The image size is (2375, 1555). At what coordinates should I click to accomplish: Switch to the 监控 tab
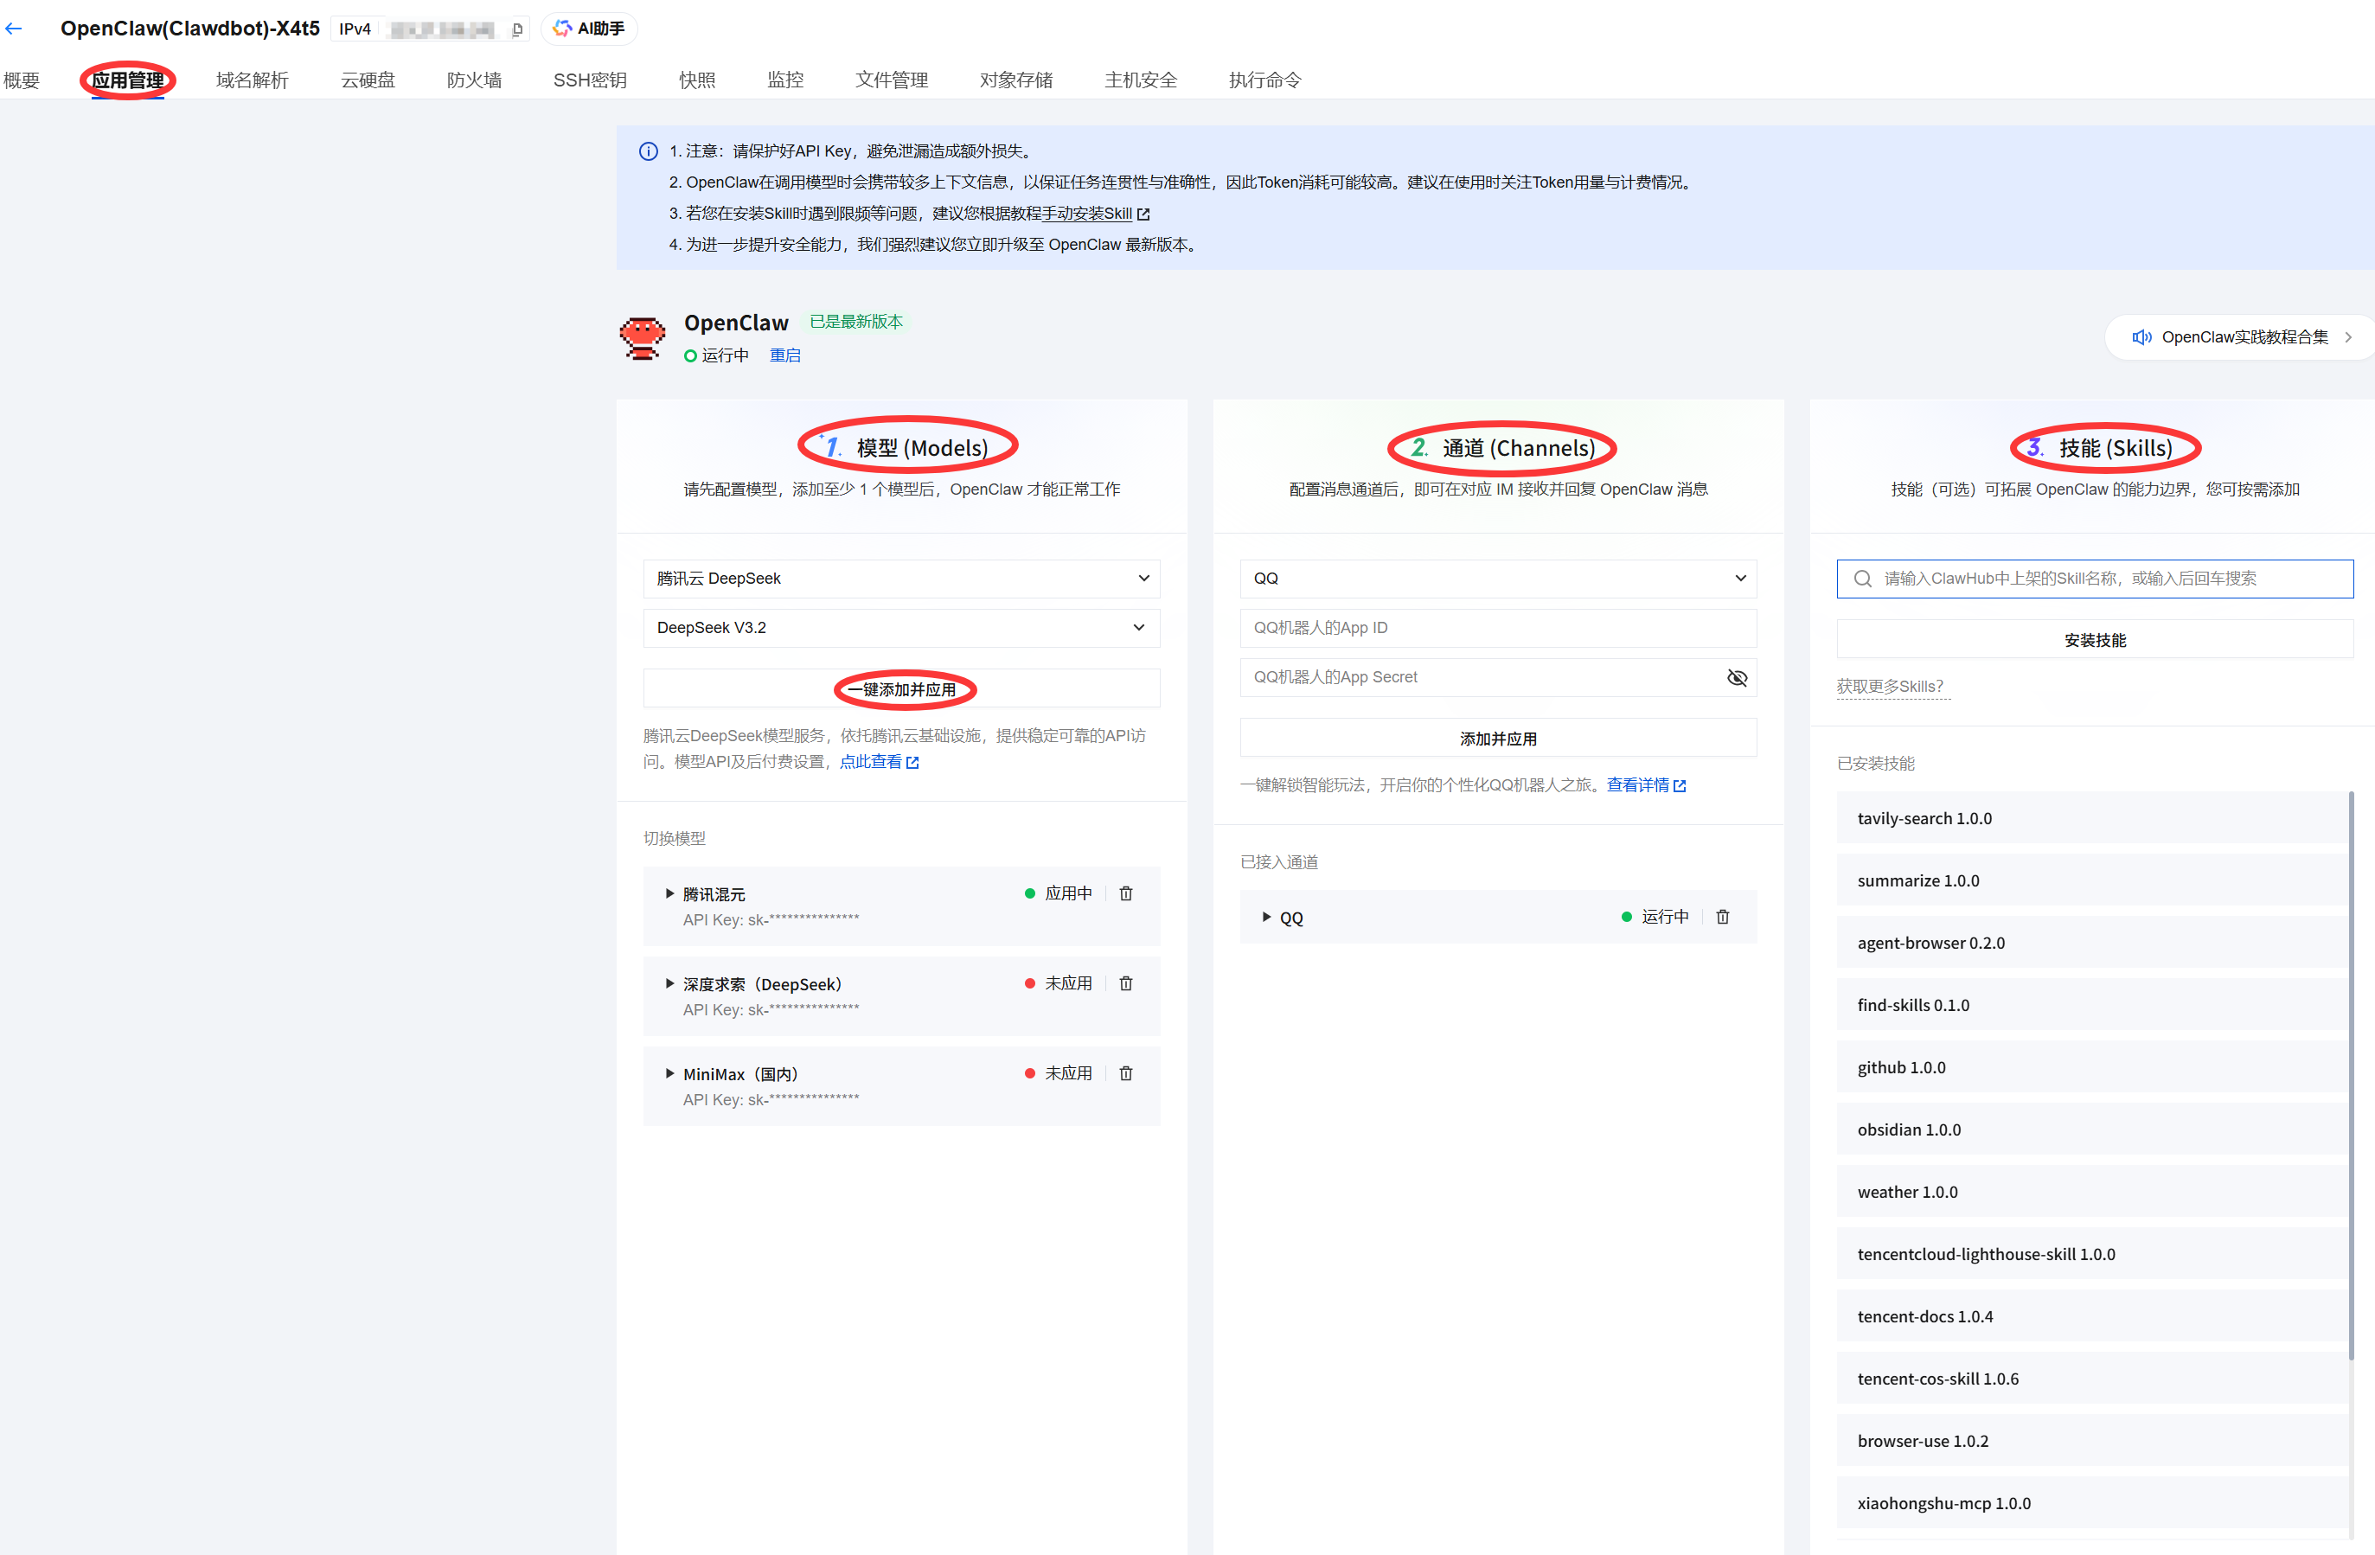pyautogui.click(x=785, y=80)
